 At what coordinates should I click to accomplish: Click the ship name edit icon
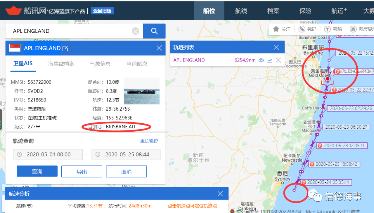tap(65, 48)
